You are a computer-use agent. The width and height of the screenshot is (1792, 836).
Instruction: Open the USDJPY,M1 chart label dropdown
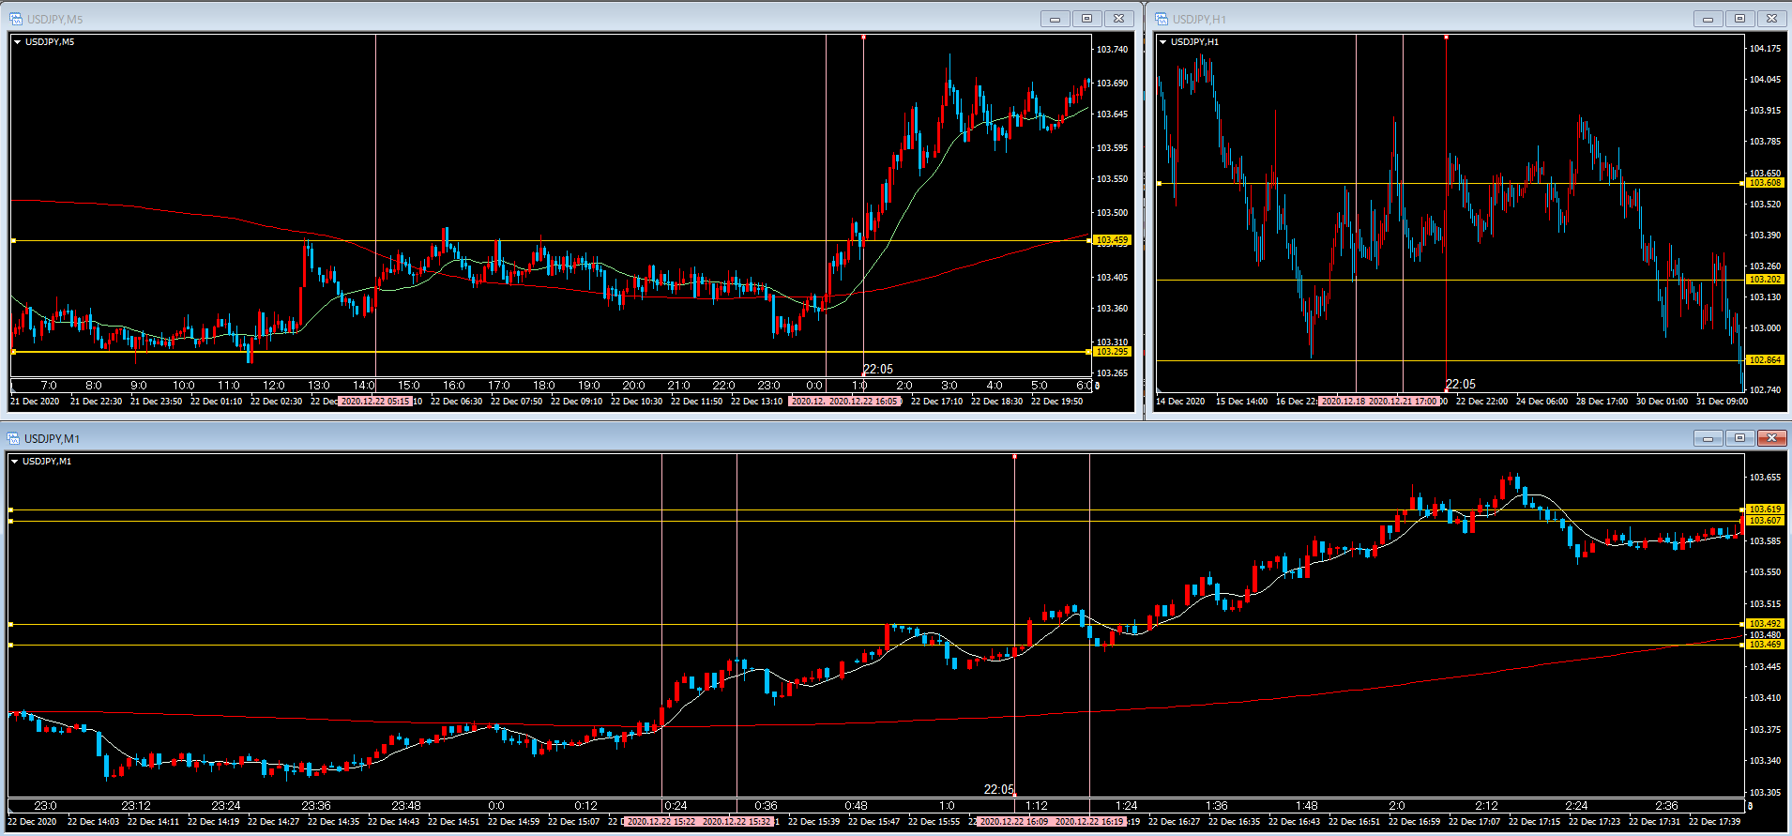pos(14,462)
